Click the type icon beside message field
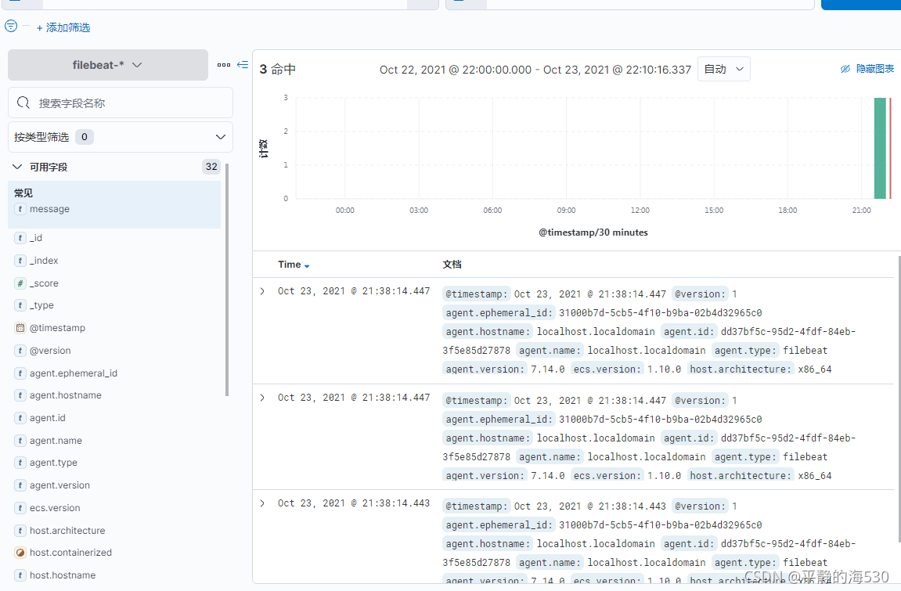901x591 pixels. (20, 209)
